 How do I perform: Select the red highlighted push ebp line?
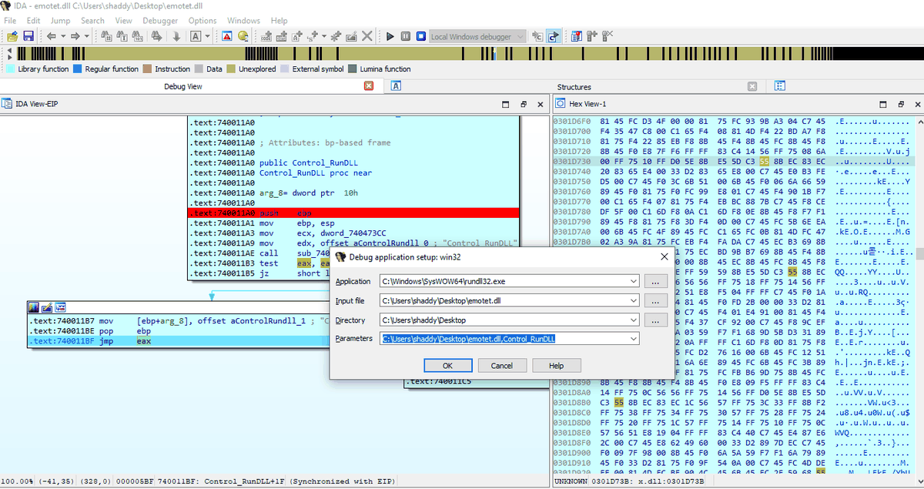coord(353,213)
